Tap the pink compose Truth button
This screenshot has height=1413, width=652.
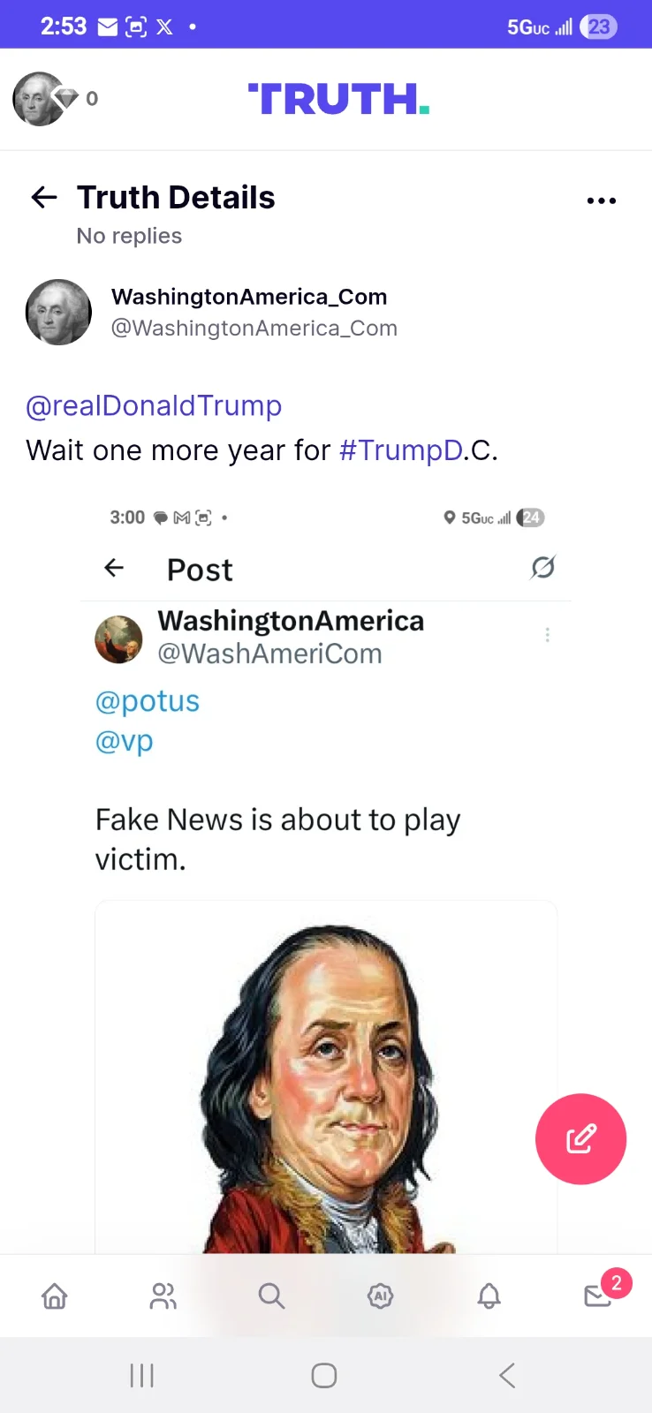[x=580, y=1138]
